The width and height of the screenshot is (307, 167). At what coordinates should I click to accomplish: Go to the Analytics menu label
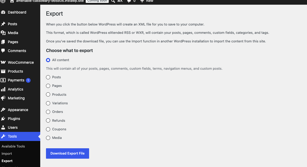pyautogui.click(x=15, y=89)
